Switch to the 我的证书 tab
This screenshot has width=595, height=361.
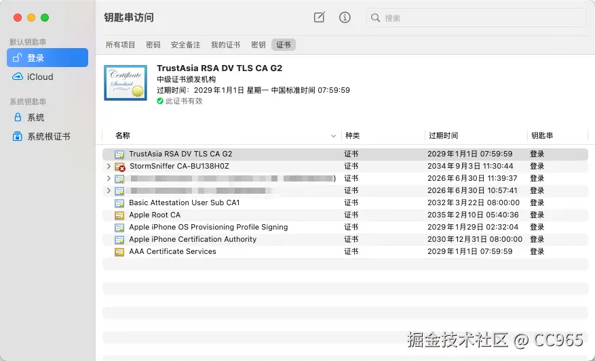point(226,45)
